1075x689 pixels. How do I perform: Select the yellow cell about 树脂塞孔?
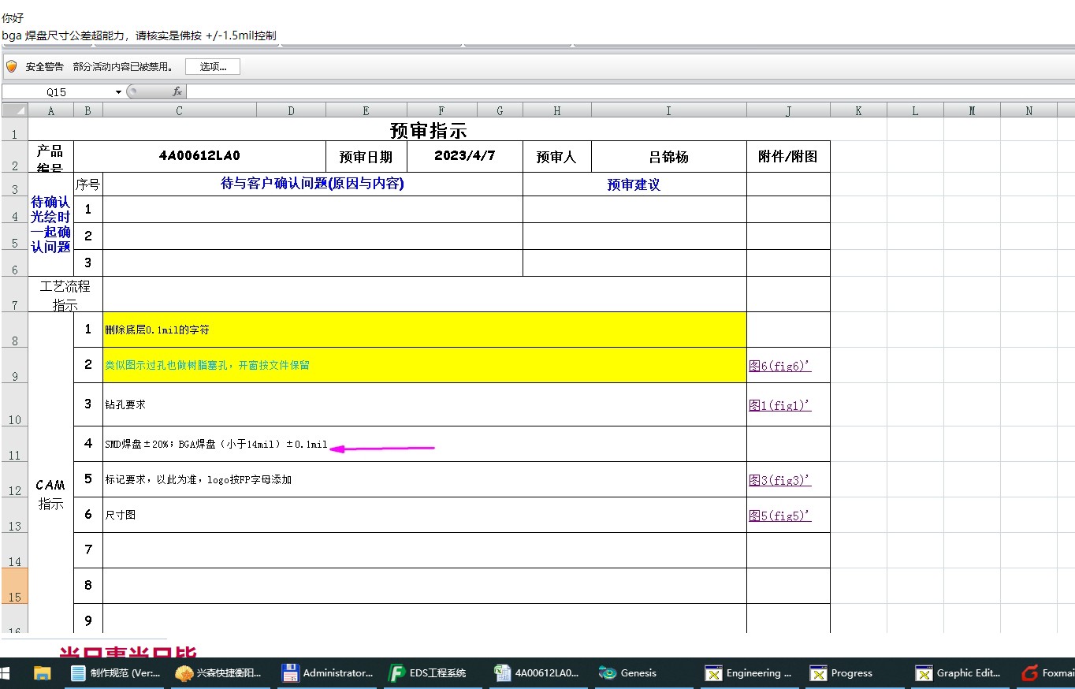pyautogui.click(x=425, y=365)
